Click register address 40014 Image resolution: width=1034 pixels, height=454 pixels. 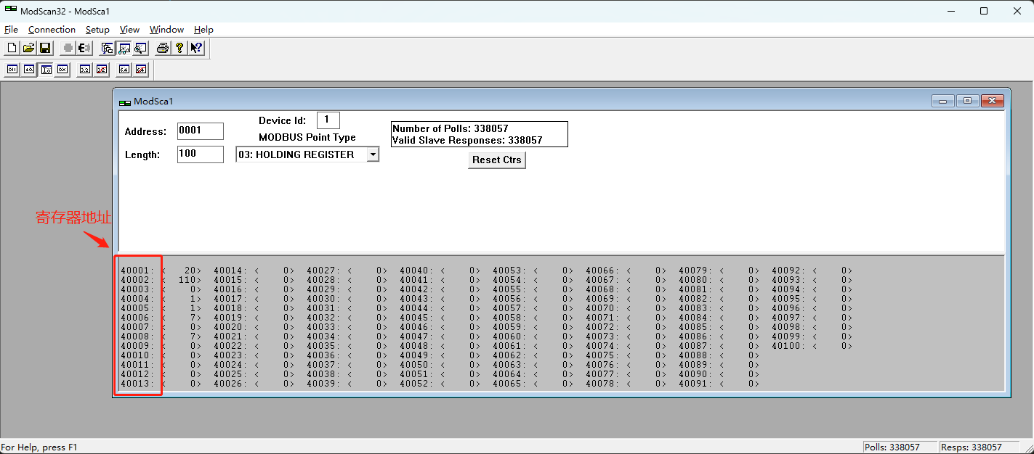pyautogui.click(x=228, y=271)
